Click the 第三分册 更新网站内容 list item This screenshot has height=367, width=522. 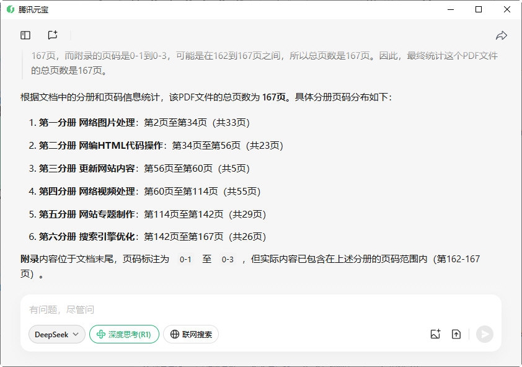click(x=139, y=169)
